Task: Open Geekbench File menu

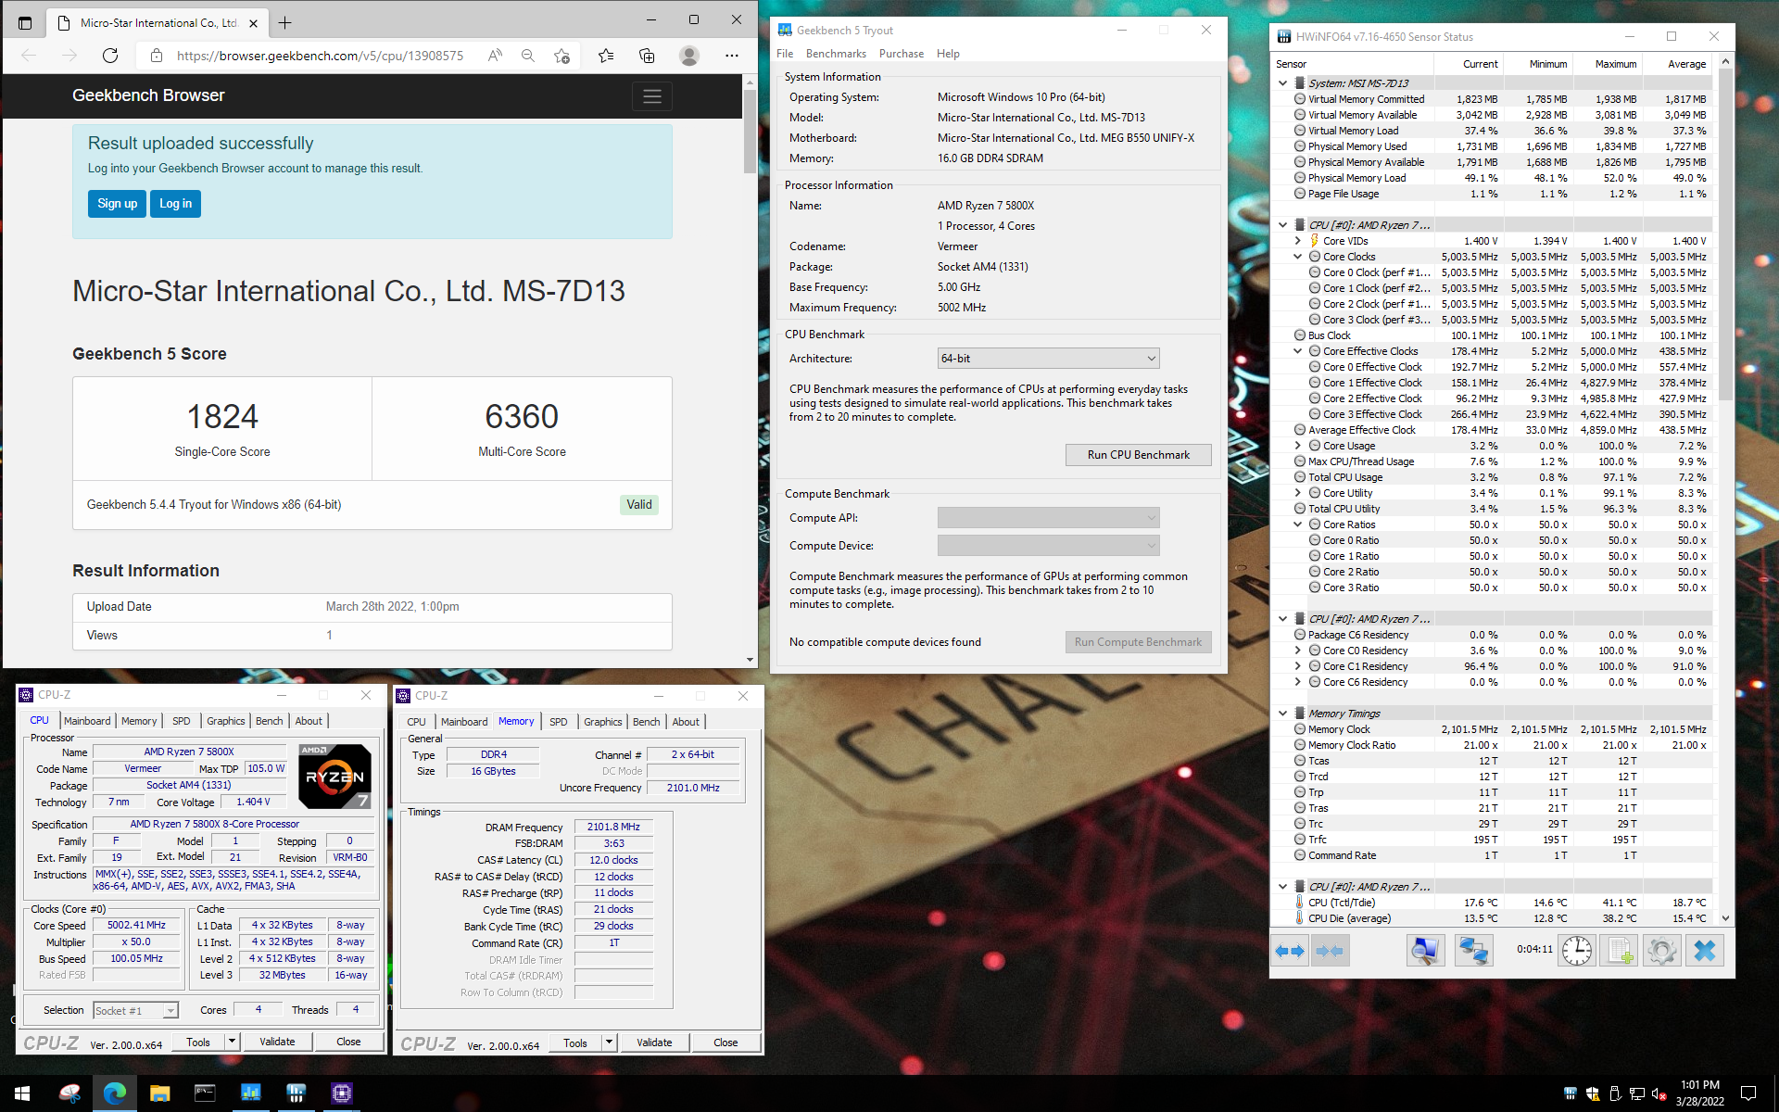Action: [785, 54]
